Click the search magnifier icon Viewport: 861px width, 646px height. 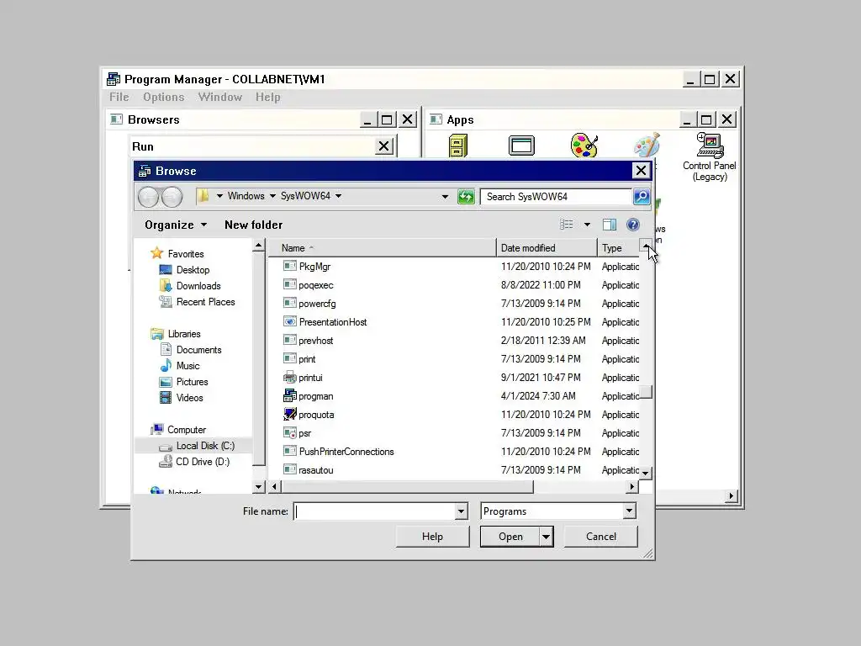(641, 197)
